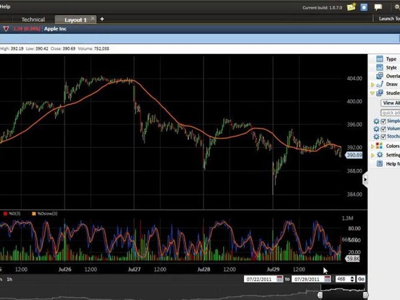Image resolution: width=400 pixels, height=300 pixels.
Task: Toggle the Simple moving average study checkbox
Action: click(x=383, y=121)
